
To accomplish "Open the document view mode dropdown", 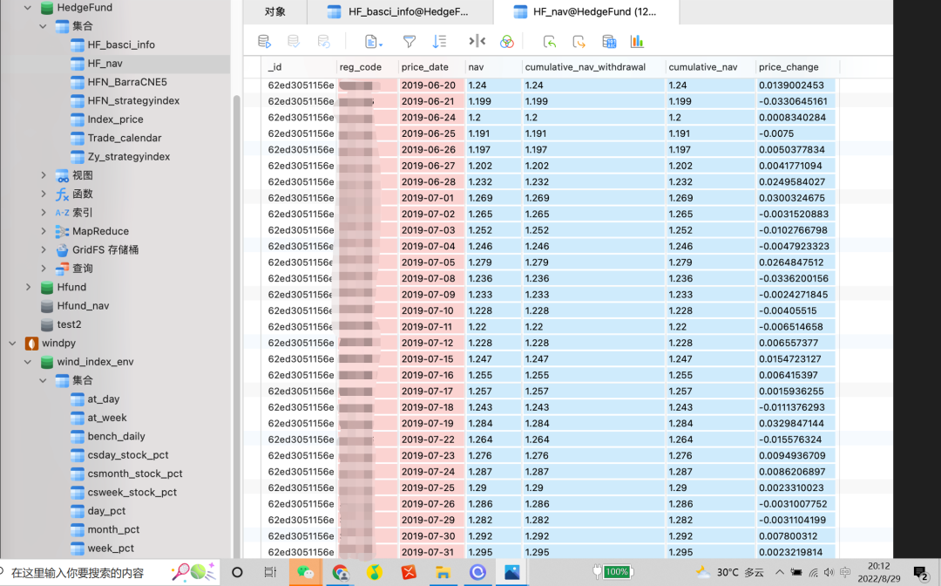I will (x=374, y=42).
